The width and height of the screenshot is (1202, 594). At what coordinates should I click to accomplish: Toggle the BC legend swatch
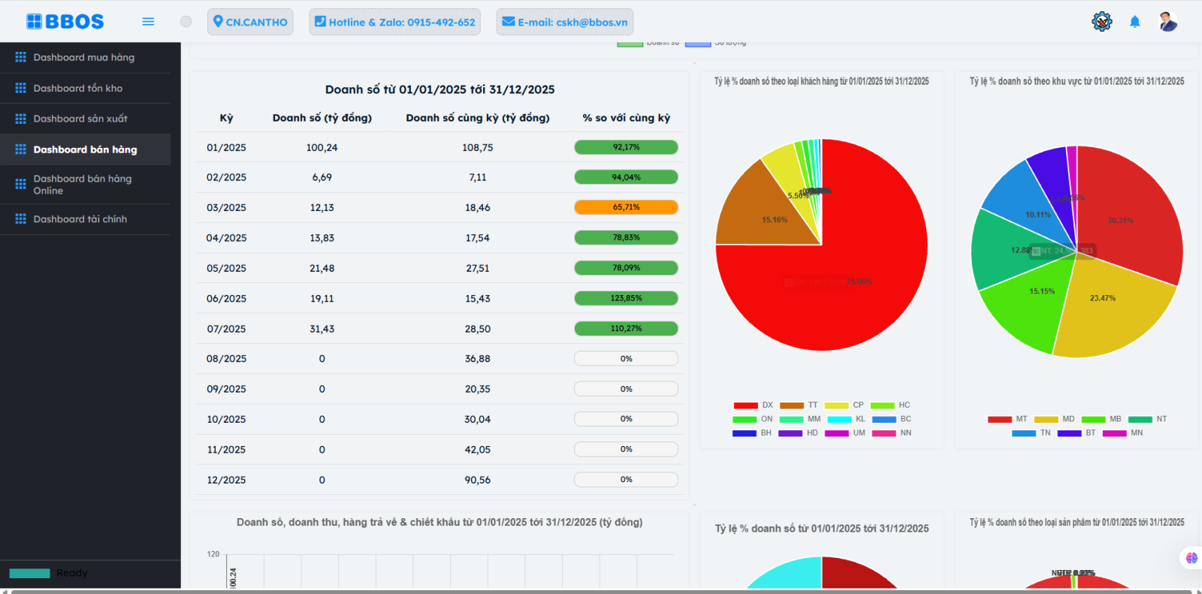click(884, 420)
